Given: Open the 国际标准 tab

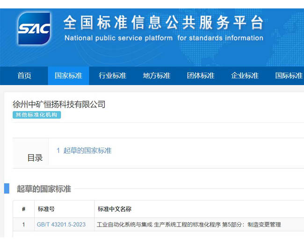Looking at the screenshot, I should pyautogui.click(x=289, y=76).
